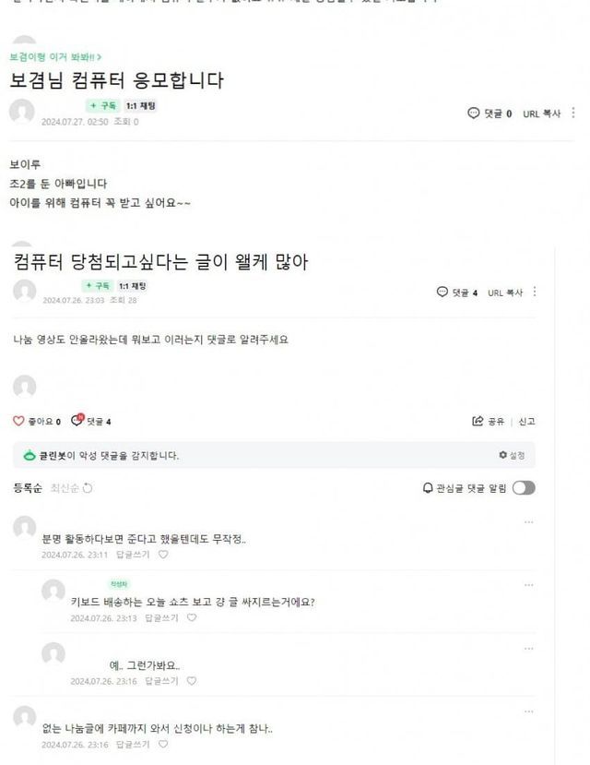Screen dimensions: 590x765
Task: Open the 클린봇 설정 gear
Action: click(x=502, y=455)
